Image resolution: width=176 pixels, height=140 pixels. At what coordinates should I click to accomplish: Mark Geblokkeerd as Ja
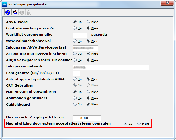click(75, 104)
